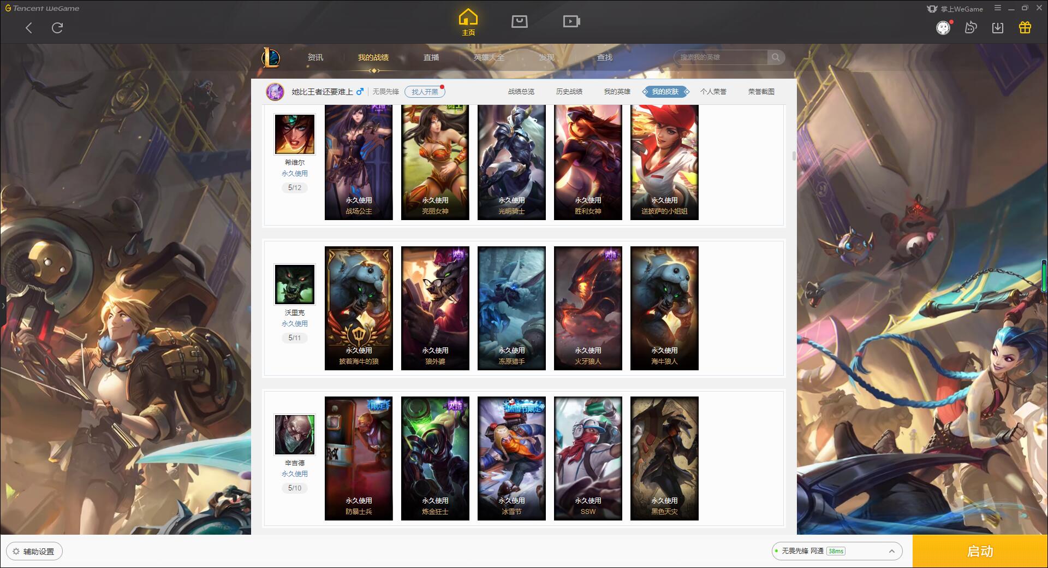Click into the hero search field

pyautogui.click(x=720, y=57)
